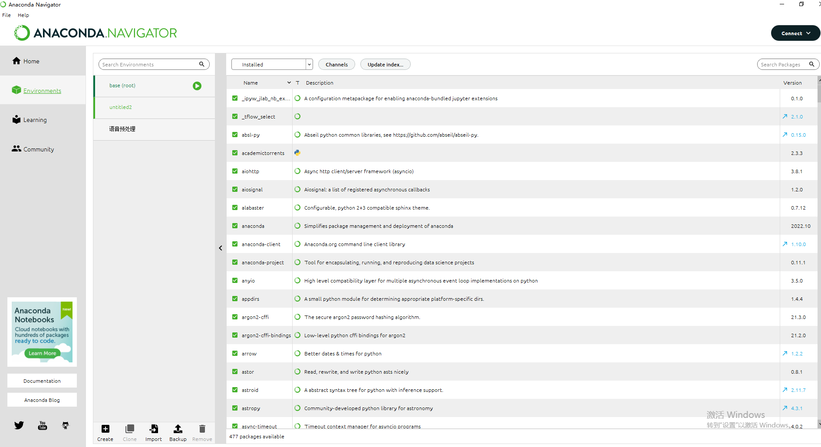
Task: Expand the Connect dropdown button
Action: point(795,33)
